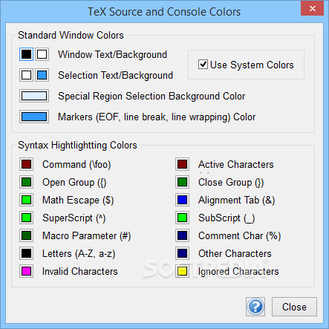Click the Comment Char (%) label
Screen dimensions: 329x329
click(239, 236)
